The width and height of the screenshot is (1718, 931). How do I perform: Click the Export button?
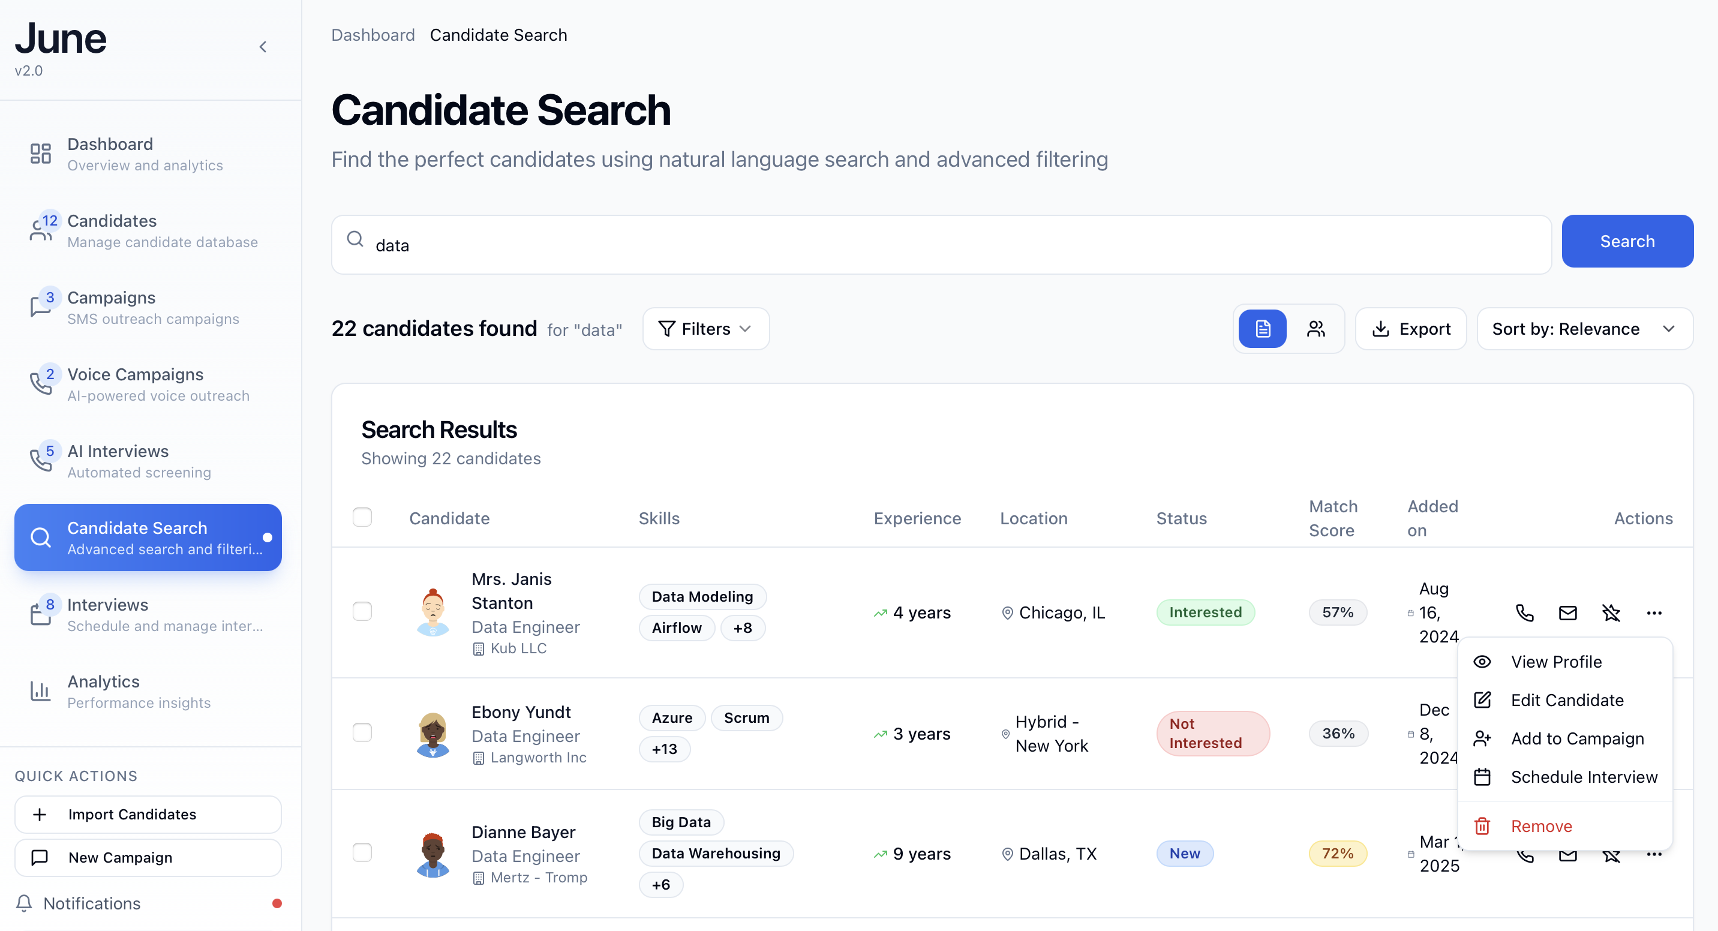tap(1410, 328)
